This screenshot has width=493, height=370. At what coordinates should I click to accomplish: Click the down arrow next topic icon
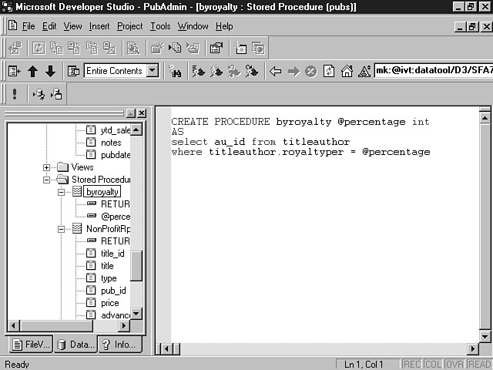(50, 71)
